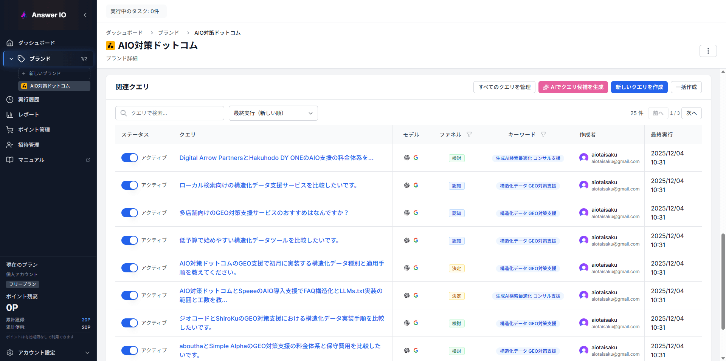Click the AIでクエリ候補を生成 button
The height and width of the screenshot is (361, 726).
click(x=573, y=87)
